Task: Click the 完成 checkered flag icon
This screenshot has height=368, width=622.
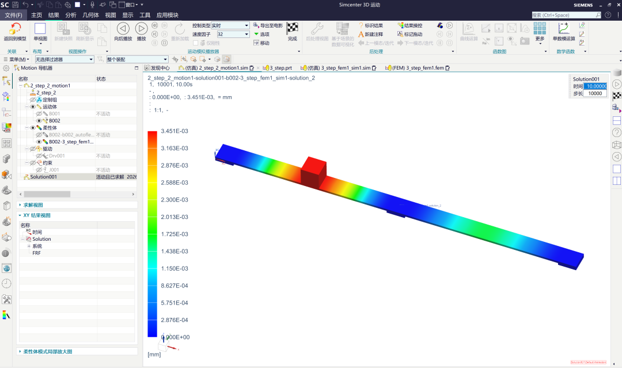Action: click(x=293, y=28)
